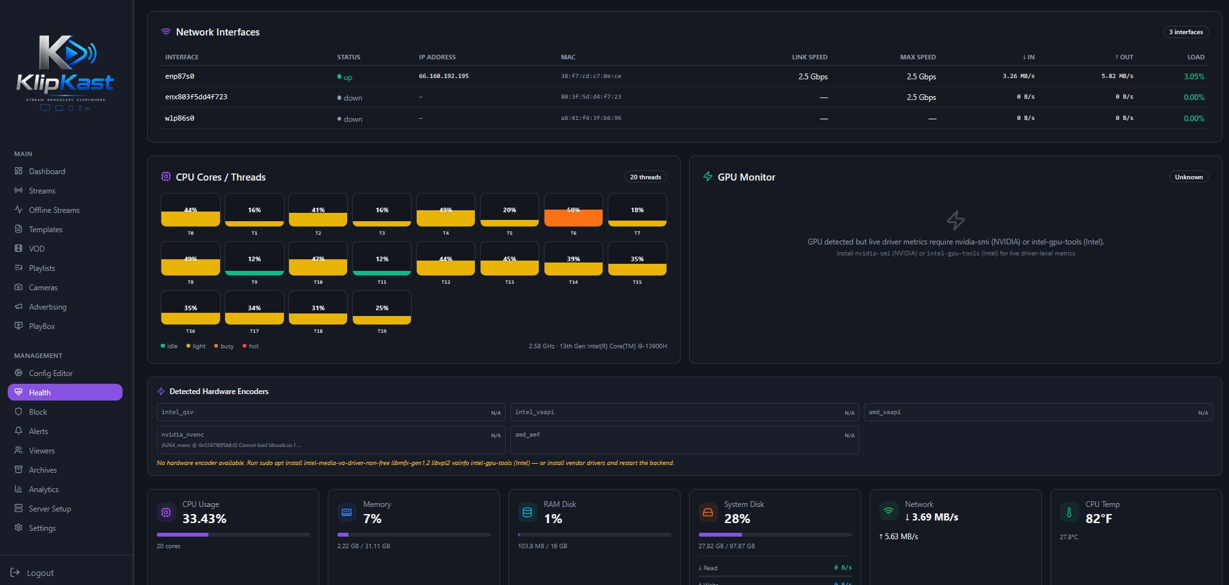Image resolution: width=1229 pixels, height=585 pixels.
Task: Click the CPU Cores chip icon
Action: tap(166, 177)
